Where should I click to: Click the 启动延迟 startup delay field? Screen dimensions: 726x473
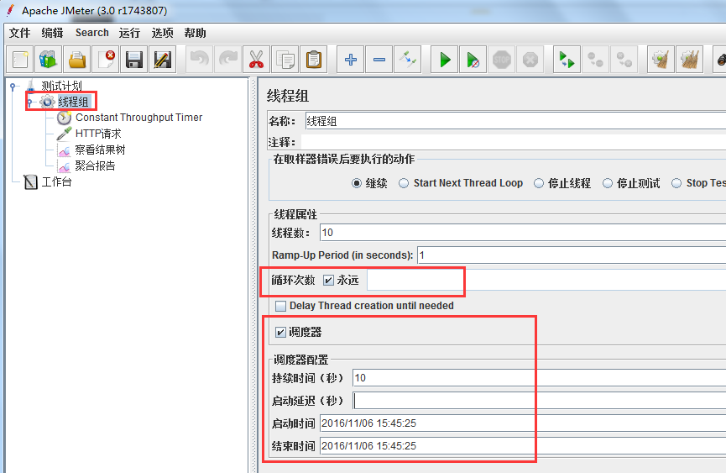[x=539, y=401]
